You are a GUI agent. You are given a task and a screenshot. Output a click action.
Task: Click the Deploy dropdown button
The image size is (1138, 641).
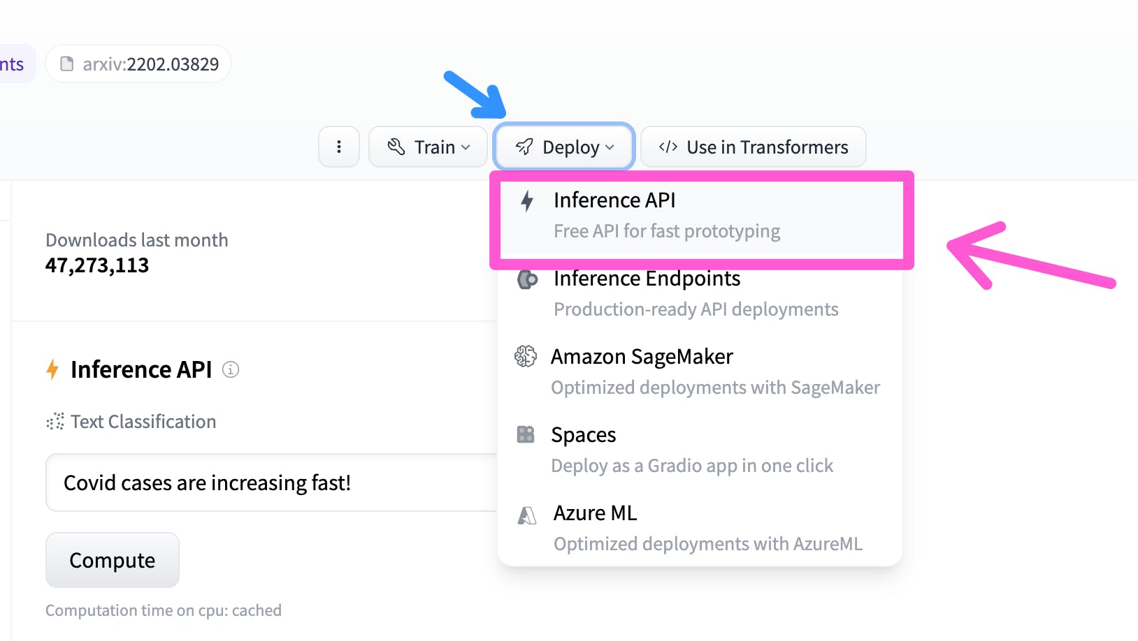pyautogui.click(x=563, y=147)
